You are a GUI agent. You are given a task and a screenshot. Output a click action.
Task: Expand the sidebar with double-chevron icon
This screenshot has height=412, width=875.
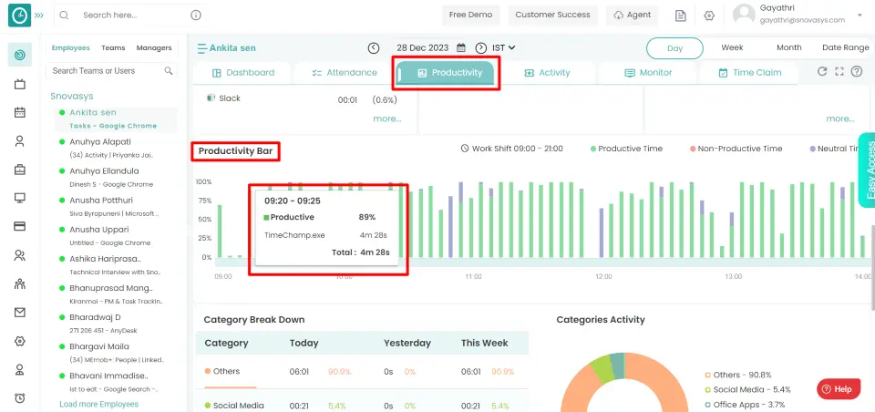39,15
